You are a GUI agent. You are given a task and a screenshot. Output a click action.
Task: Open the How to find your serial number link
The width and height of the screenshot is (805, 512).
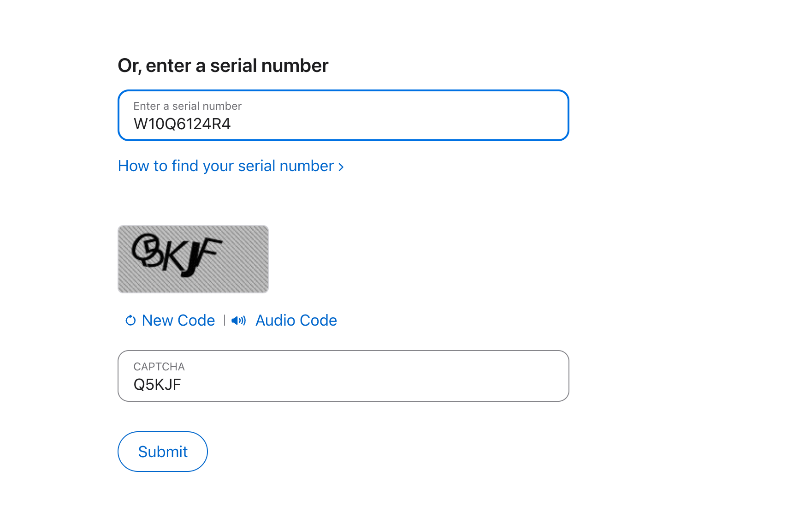click(225, 166)
